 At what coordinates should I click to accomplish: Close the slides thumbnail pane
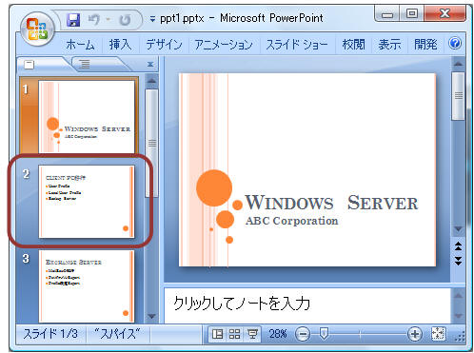150,65
